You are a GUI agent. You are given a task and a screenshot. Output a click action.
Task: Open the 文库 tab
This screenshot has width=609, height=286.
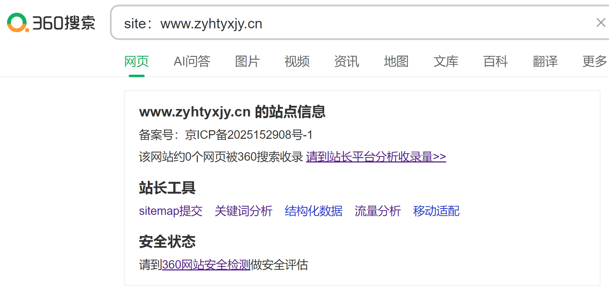point(446,62)
